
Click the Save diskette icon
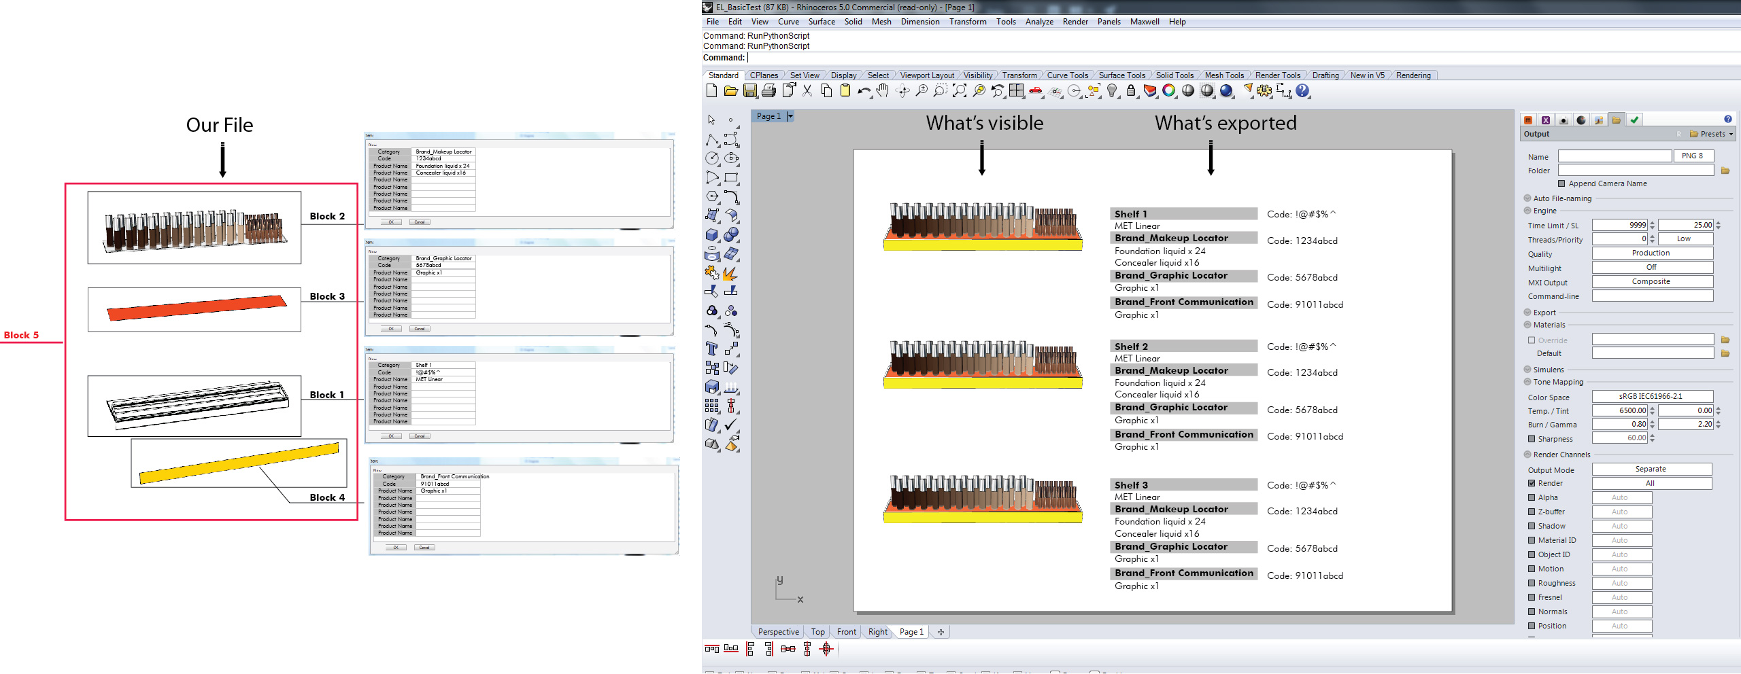749,91
